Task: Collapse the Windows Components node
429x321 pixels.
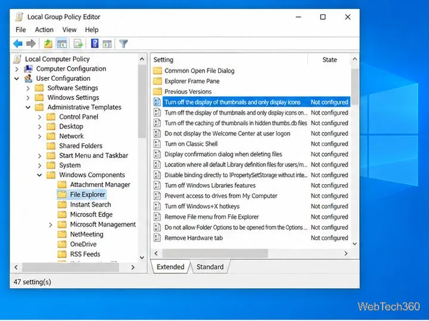Action: pos(40,175)
